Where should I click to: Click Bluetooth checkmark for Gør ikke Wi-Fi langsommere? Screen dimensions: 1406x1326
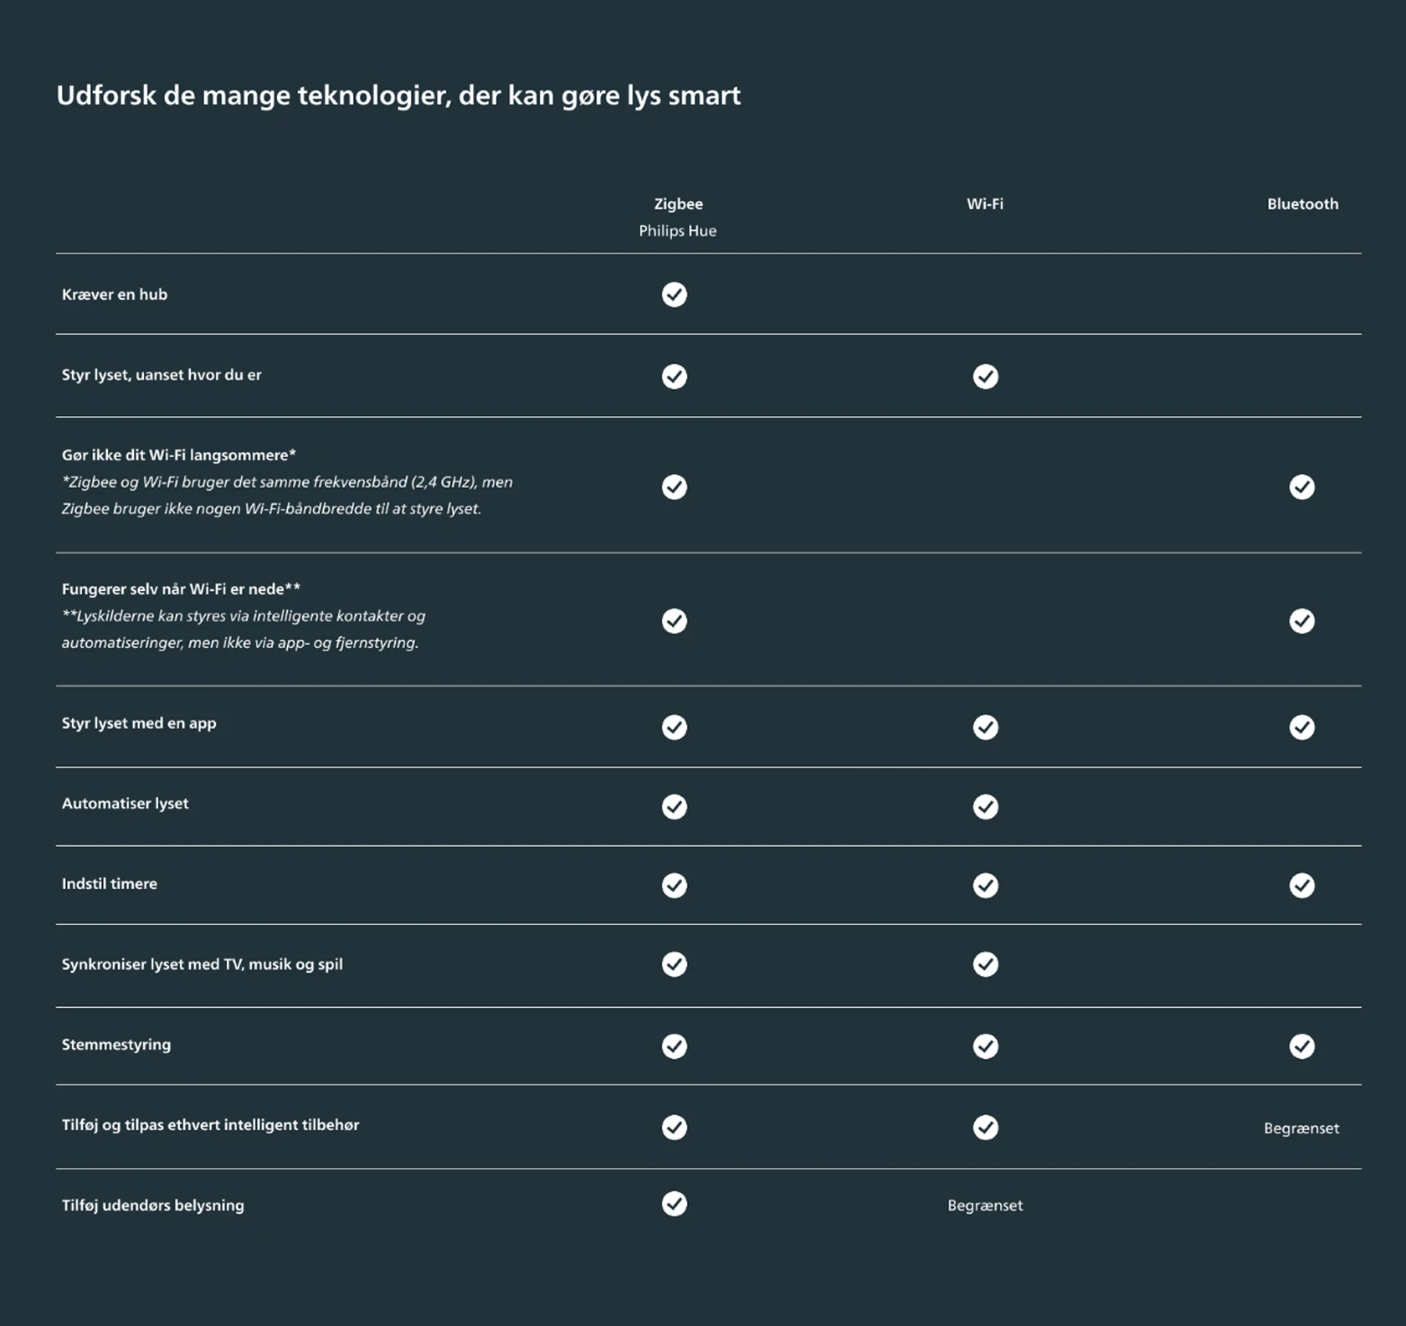click(x=1301, y=487)
